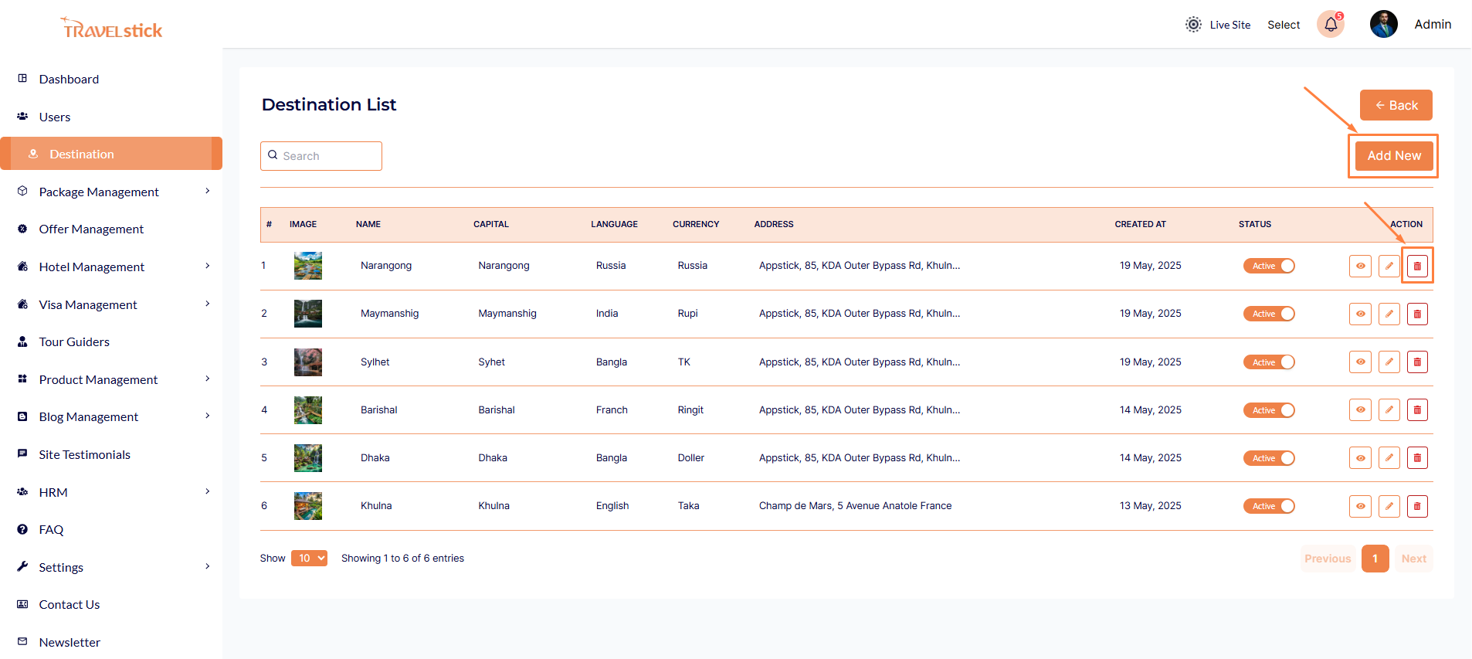Click the NAME column header
The width and height of the screenshot is (1472, 659).
click(x=368, y=224)
